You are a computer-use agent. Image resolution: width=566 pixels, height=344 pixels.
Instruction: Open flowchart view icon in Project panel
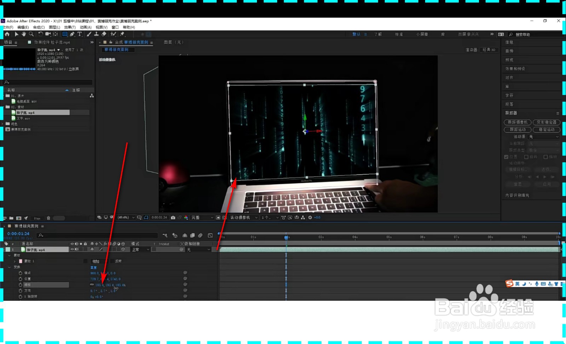pyautogui.click(x=92, y=96)
